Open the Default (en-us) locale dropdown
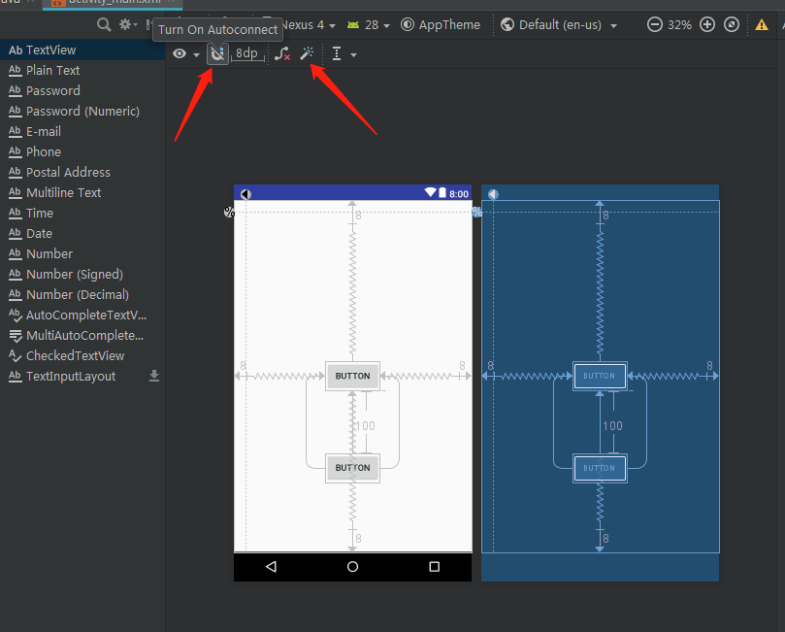The height and width of the screenshot is (632, 785). click(559, 24)
